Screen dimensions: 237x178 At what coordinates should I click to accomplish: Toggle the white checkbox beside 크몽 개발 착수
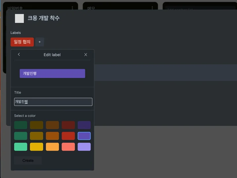pos(19,19)
